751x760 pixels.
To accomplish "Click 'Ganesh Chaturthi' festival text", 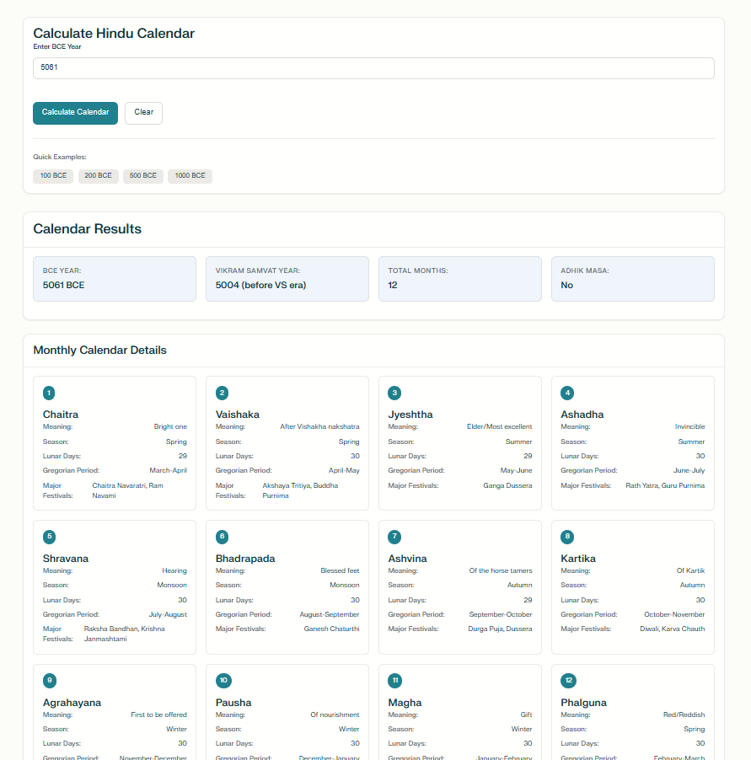I will (x=331, y=629).
